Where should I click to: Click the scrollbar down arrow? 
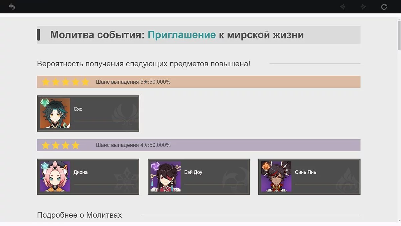[399, 220]
